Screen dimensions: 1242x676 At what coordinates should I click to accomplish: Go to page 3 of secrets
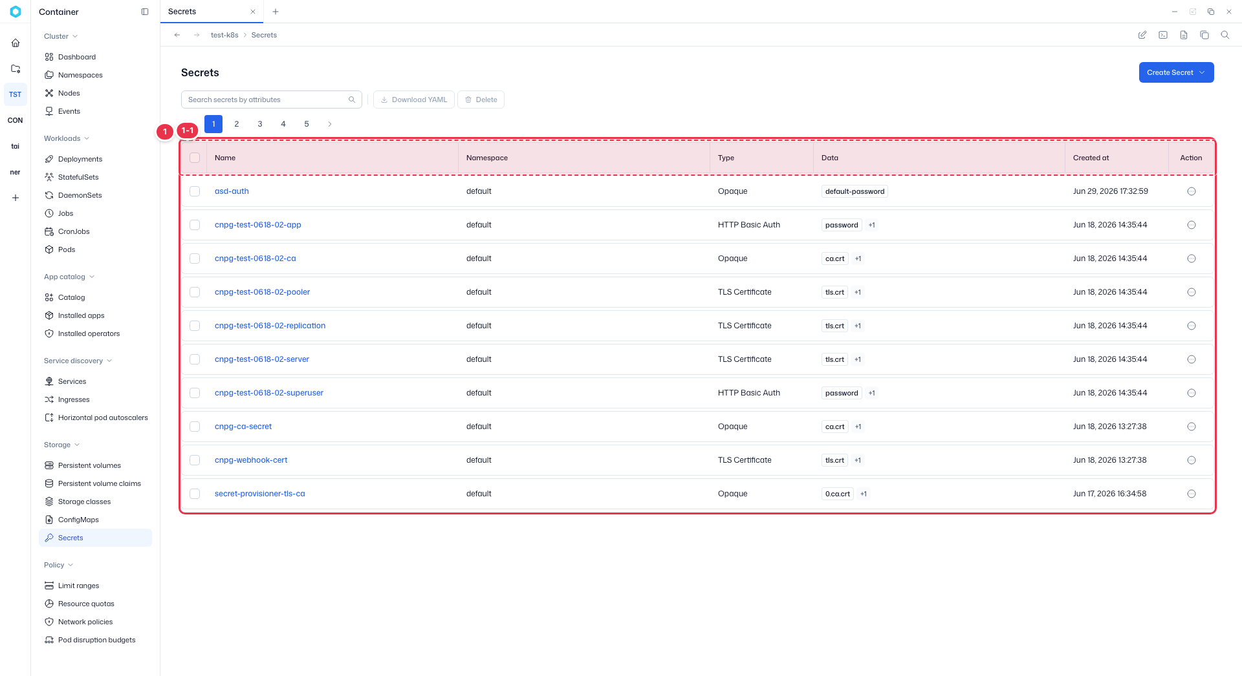point(260,124)
